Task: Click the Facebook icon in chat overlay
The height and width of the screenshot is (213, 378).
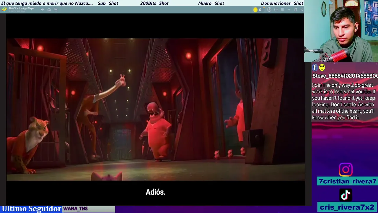Action: coord(315,68)
